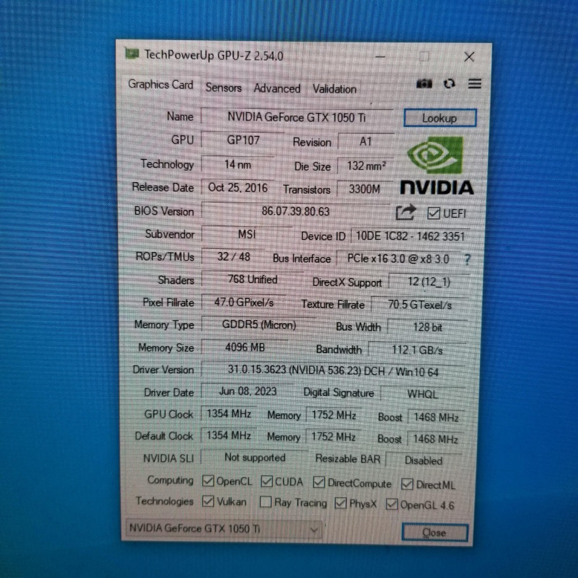Toggle the UEFI checkbox
The width and height of the screenshot is (578, 578).
point(433,213)
